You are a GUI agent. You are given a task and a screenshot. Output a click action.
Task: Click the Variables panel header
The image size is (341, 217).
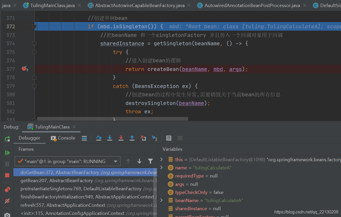[172, 149]
